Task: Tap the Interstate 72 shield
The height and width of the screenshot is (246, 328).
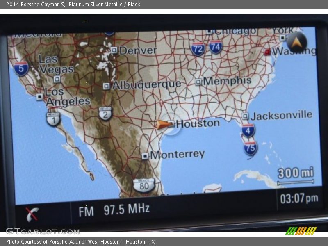Action: 198,49
